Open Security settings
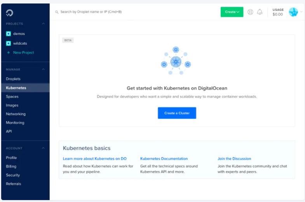 [x=13, y=175]
